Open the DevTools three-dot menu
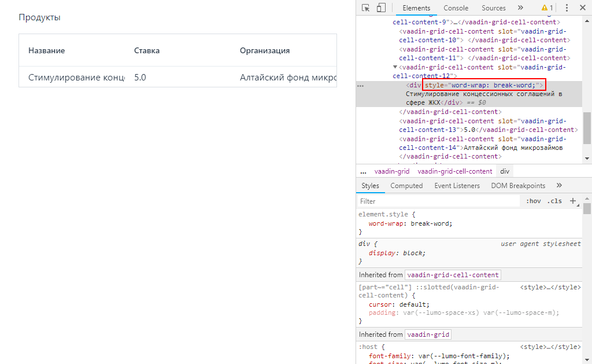The width and height of the screenshot is (592, 364). click(x=567, y=8)
